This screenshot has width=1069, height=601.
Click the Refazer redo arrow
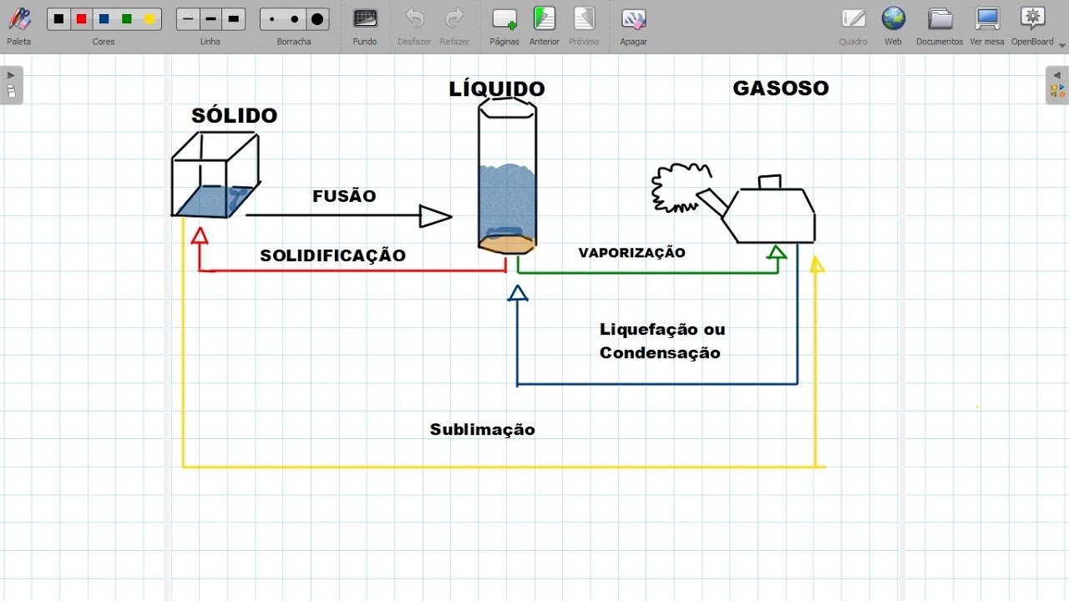pos(454,24)
